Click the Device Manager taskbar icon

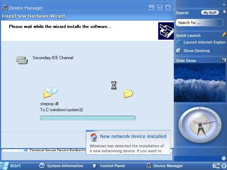[x=149, y=166]
